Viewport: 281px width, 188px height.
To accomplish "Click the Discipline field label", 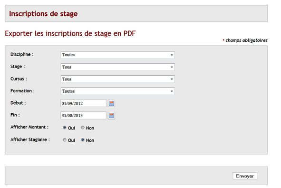I will point(22,54).
